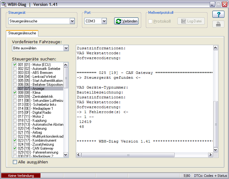Expand the COM3 port dropdown
This screenshot has height=179, width=229.
click(104, 21)
